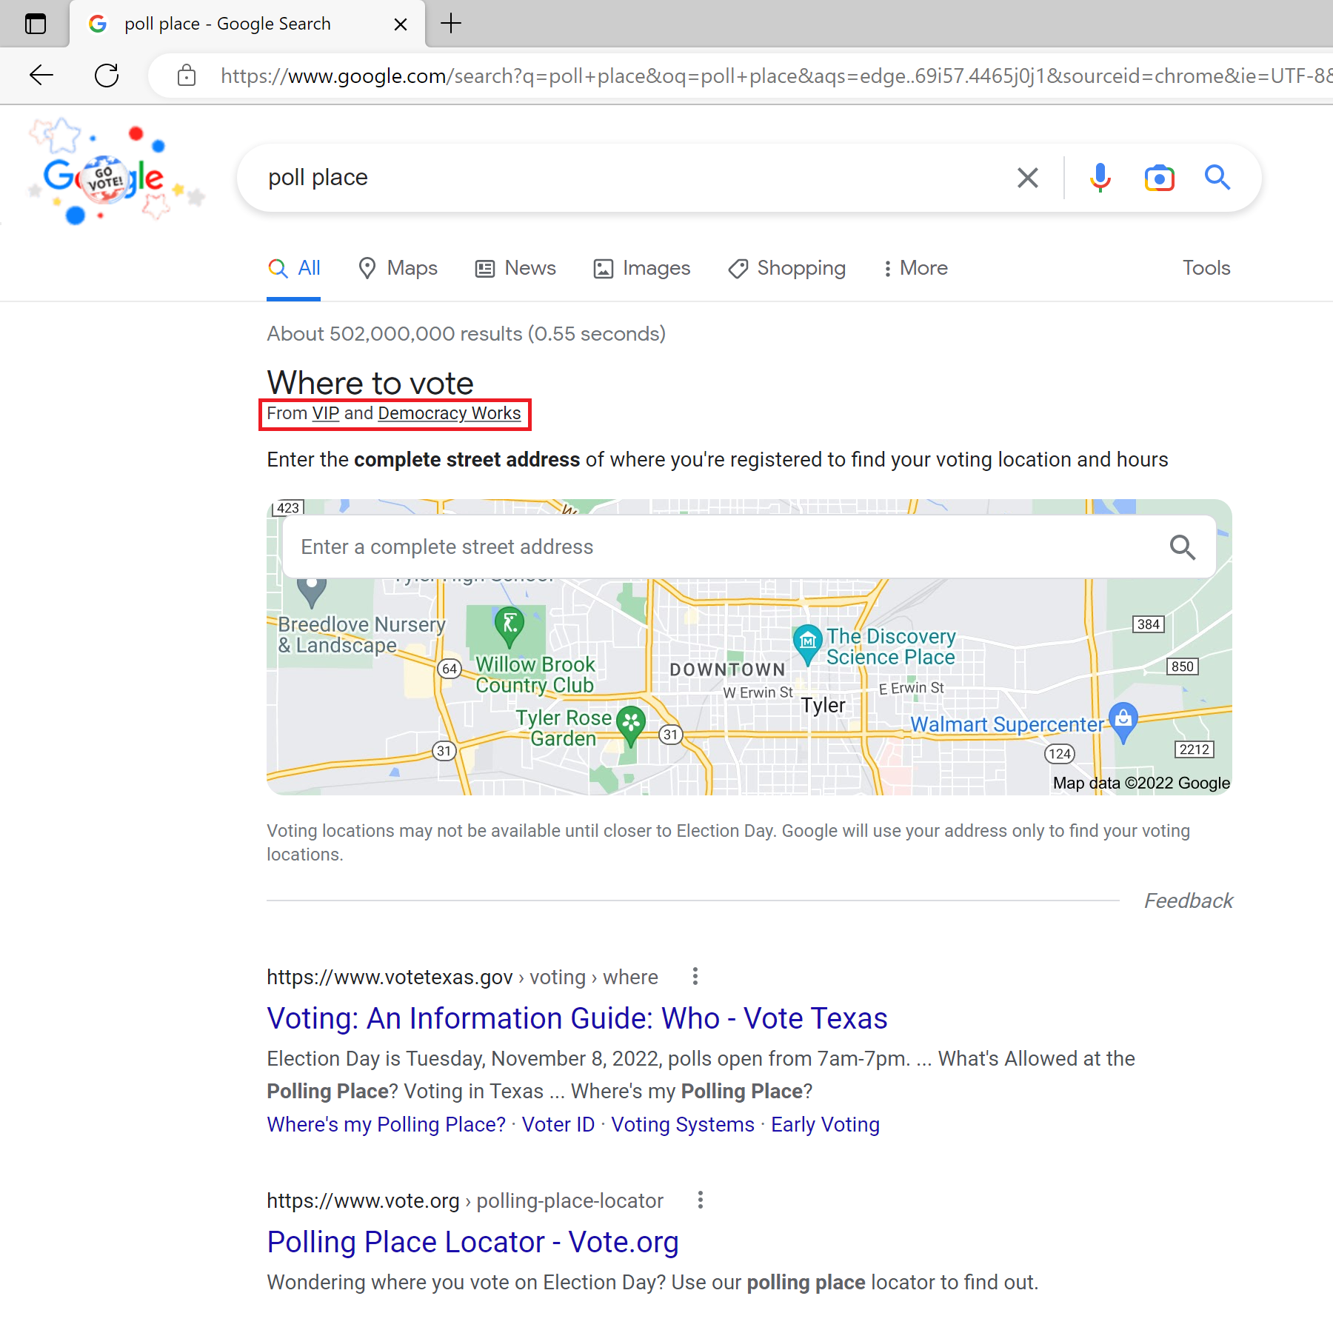Open Voting Systems sitelink
Image resolution: width=1333 pixels, height=1333 pixels.
(x=683, y=1124)
